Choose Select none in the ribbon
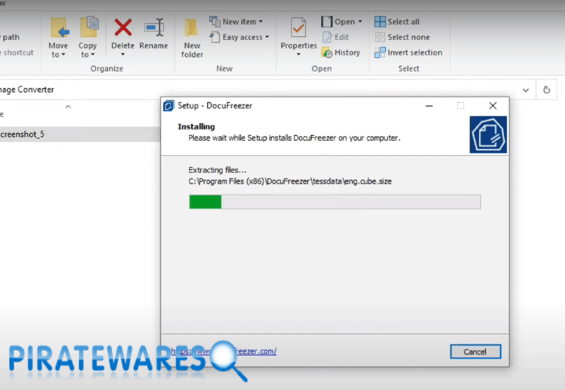 pyautogui.click(x=402, y=37)
